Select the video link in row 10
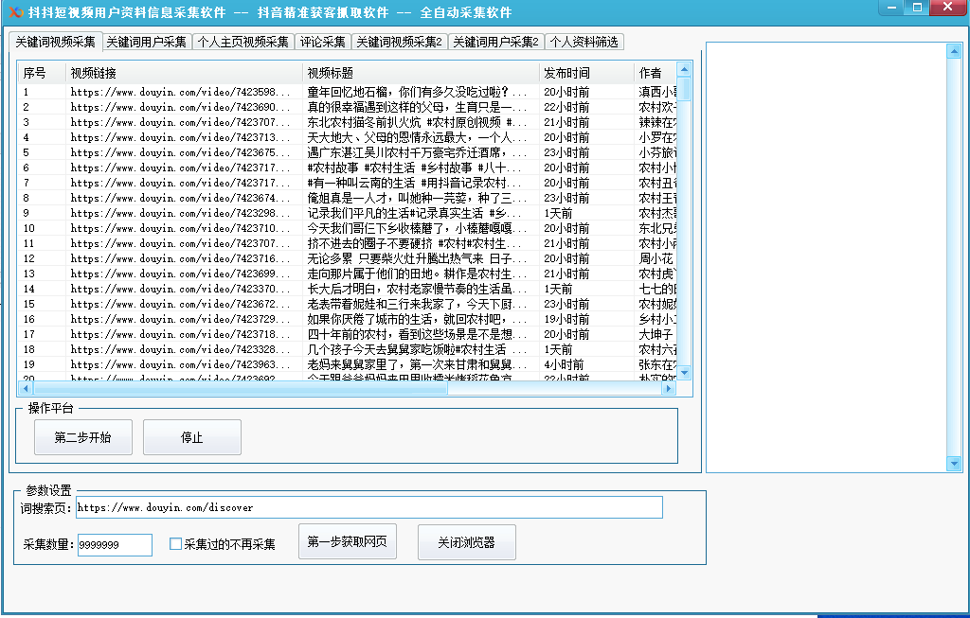Screen dimensions: 970x618 [180, 228]
